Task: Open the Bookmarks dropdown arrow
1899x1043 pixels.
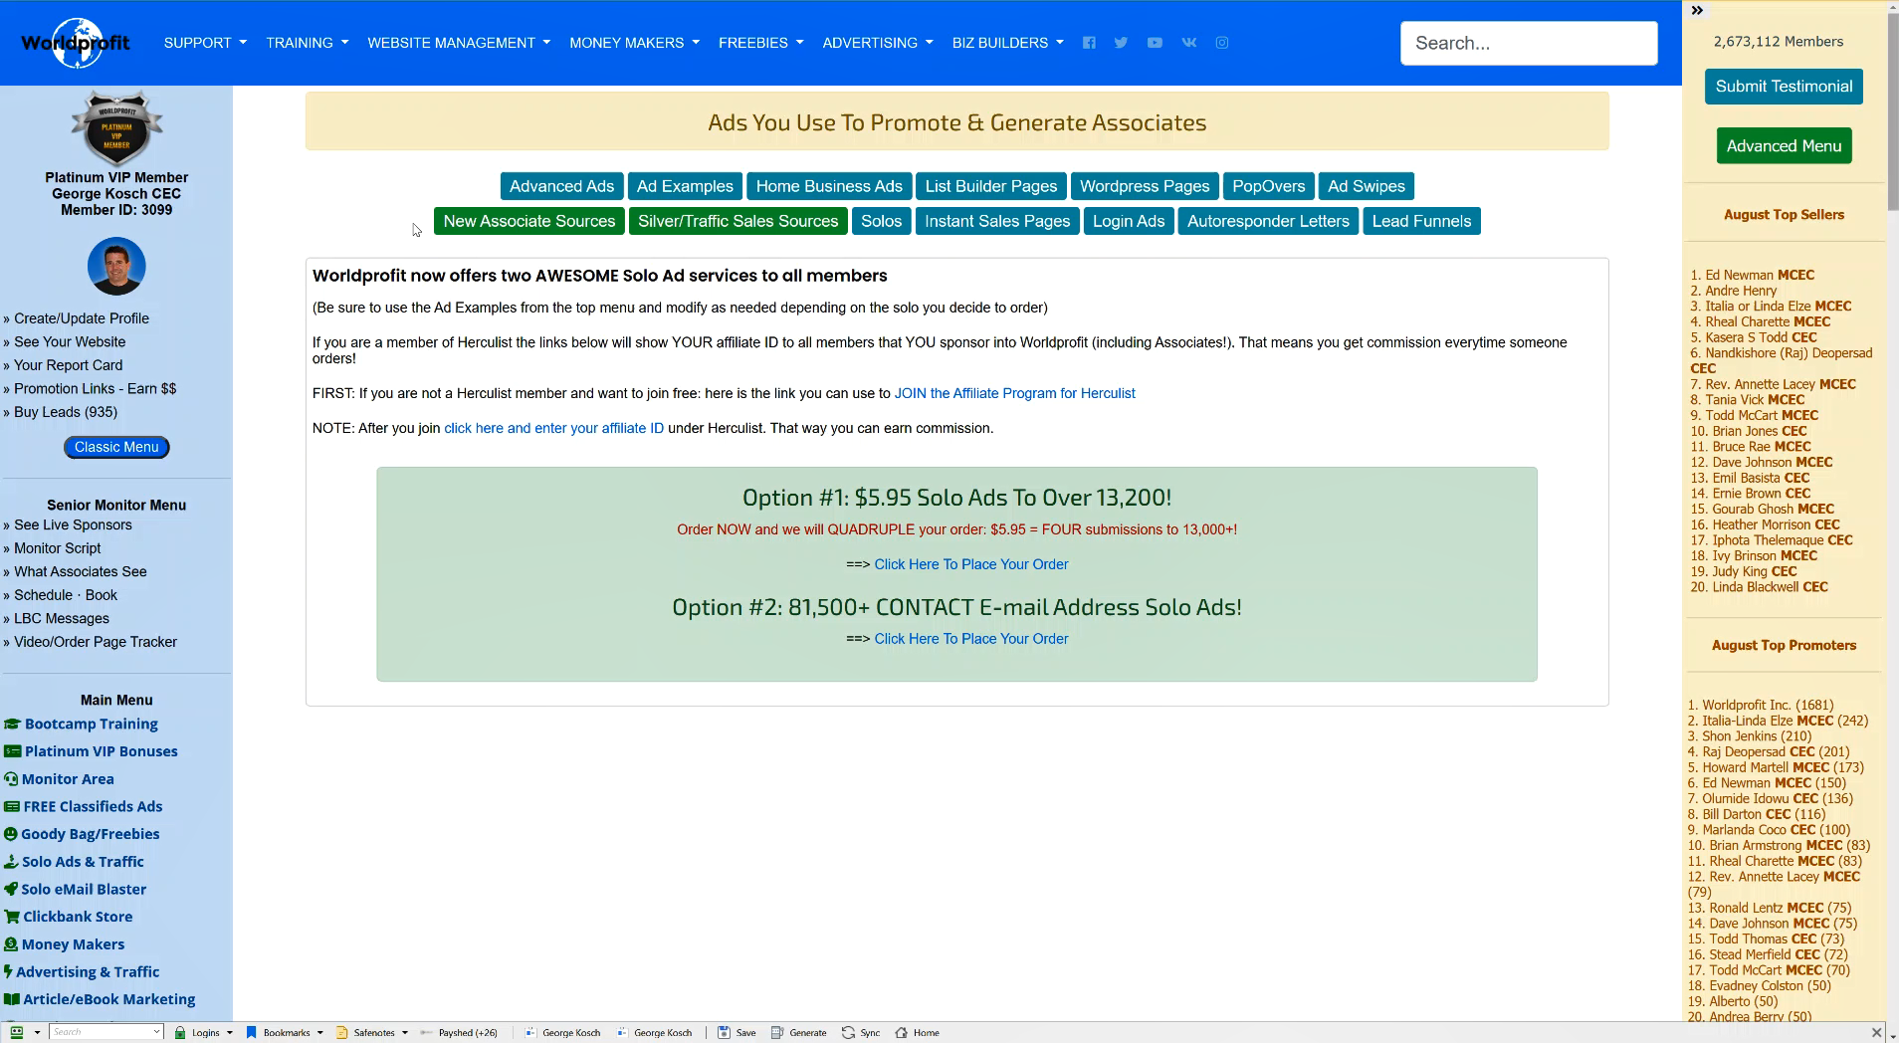Action: [x=320, y=1032]
